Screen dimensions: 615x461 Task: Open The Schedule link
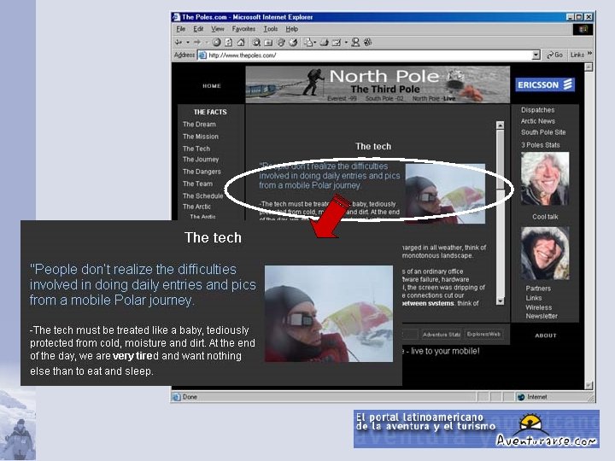click(202, 195)
